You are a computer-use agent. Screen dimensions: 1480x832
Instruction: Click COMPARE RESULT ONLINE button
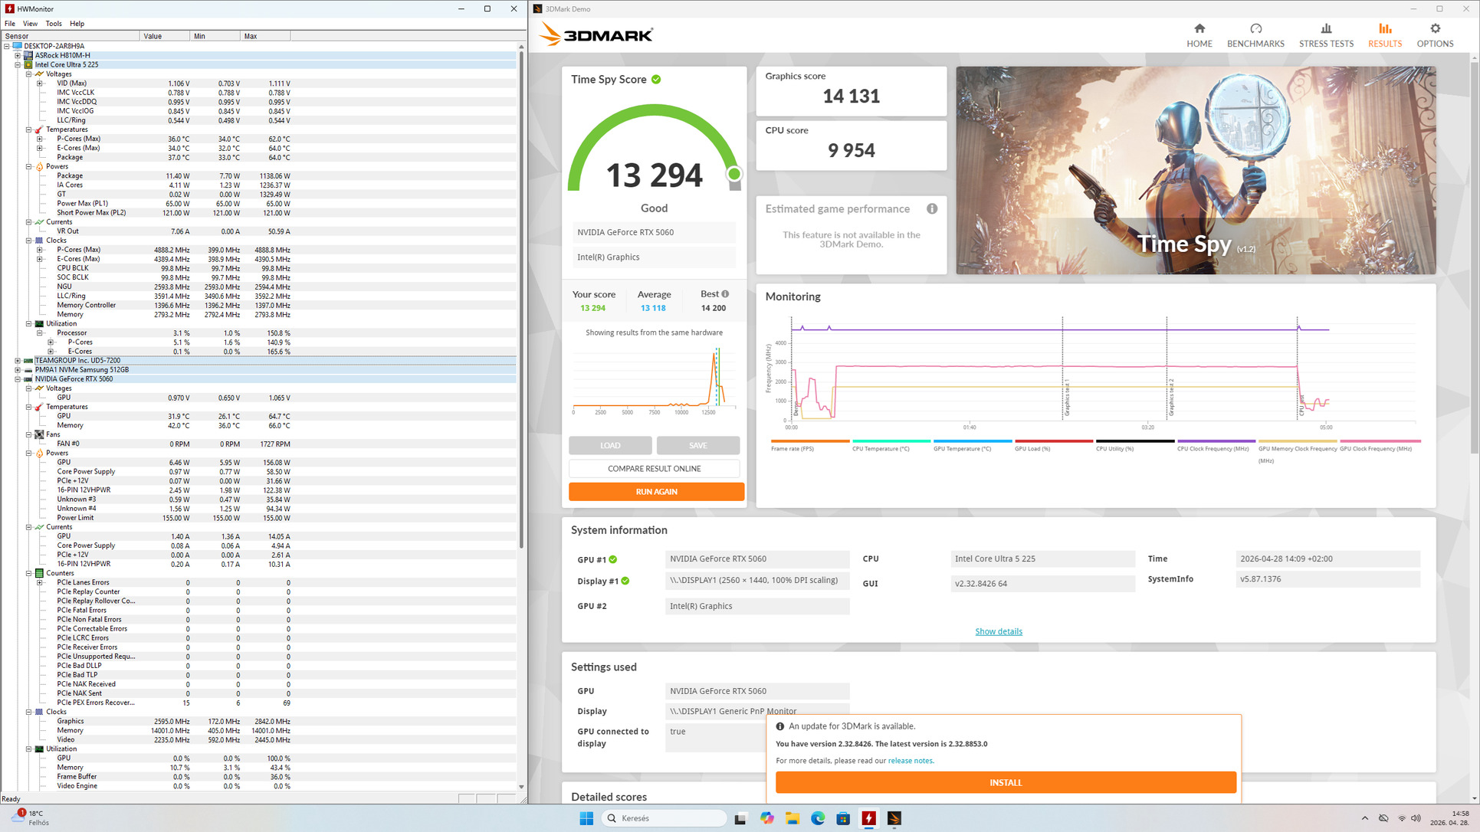(655, 469)
